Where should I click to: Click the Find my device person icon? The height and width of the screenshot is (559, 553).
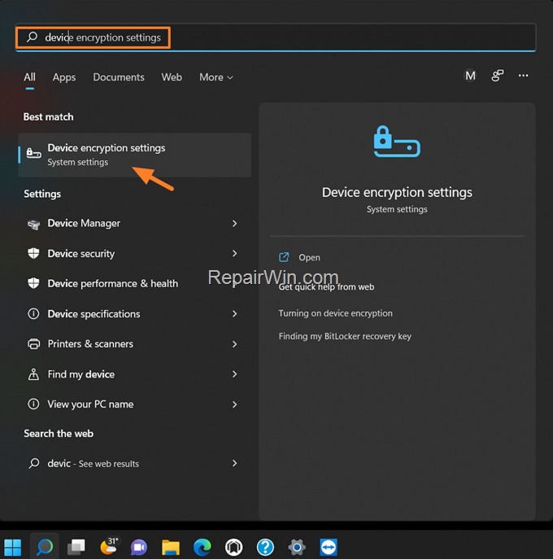pyautogui.click(x=33, y=374)
